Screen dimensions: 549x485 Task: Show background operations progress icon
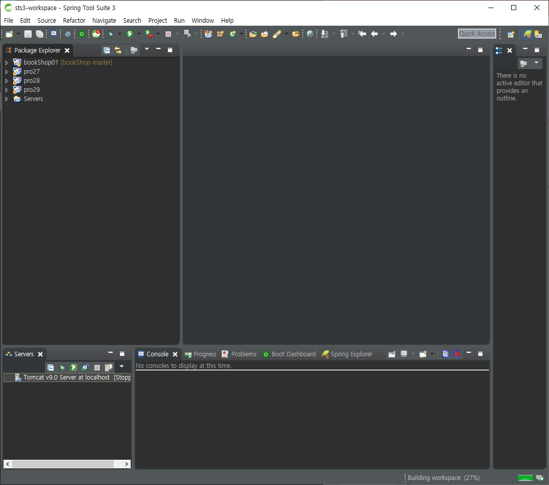click(x=539, y=478)
